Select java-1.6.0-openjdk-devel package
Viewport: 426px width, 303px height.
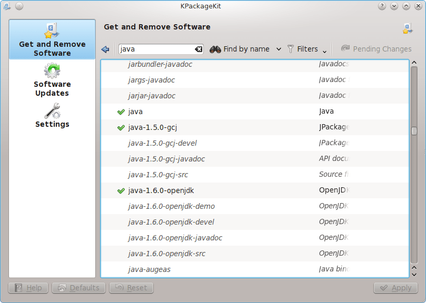tap(255, 222)
